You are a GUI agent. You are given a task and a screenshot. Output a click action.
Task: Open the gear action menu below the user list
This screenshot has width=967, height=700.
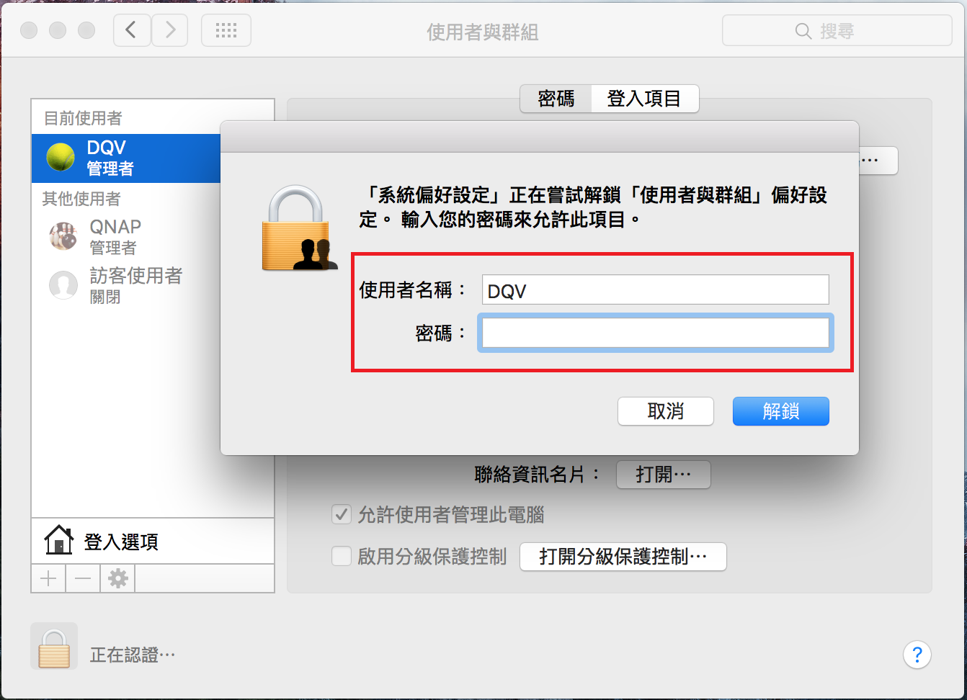pyautogui.click(x=117, y=578)
